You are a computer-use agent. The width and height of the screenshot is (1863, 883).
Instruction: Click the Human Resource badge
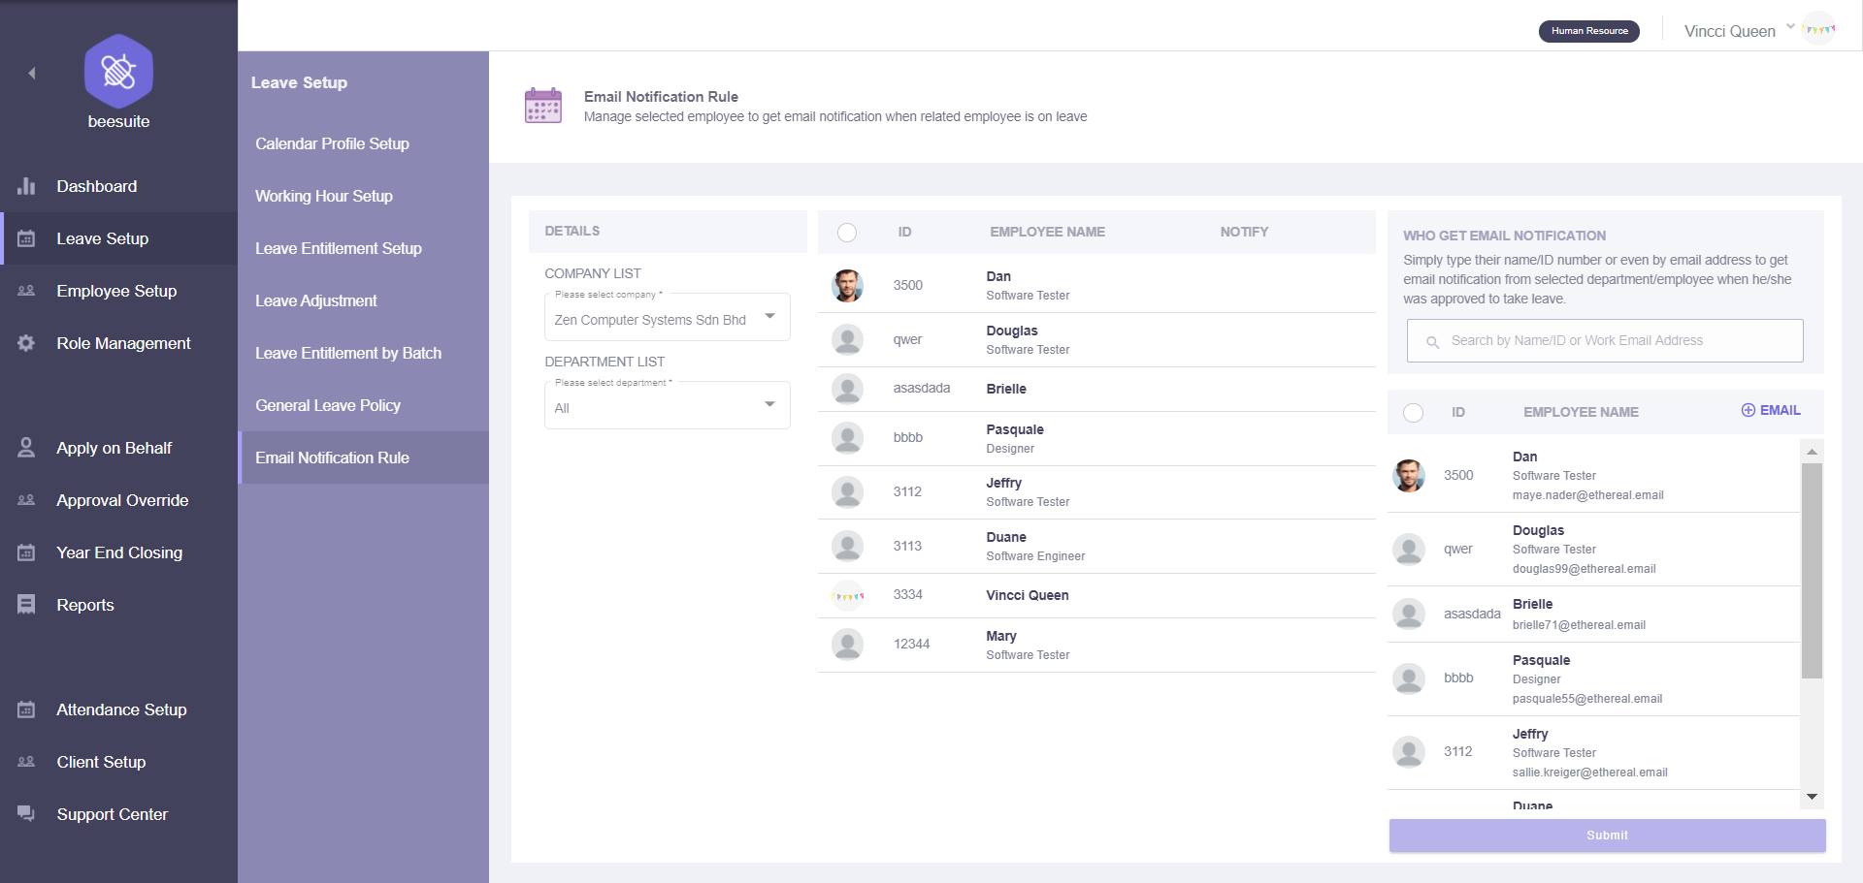pos(1589,31)
